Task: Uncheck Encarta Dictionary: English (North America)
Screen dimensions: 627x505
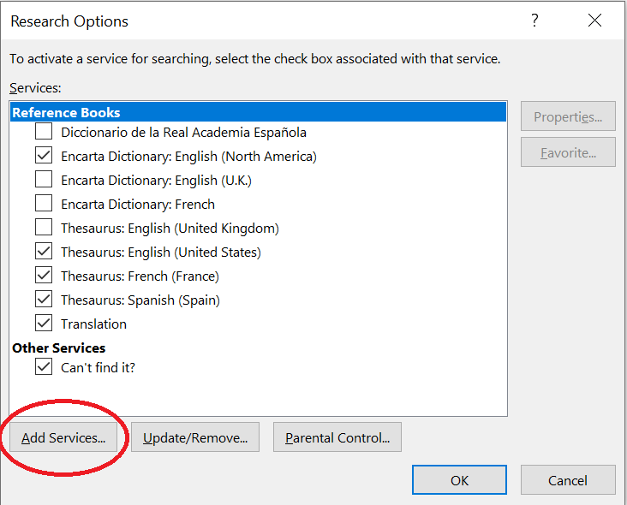Action: (44, 155)
